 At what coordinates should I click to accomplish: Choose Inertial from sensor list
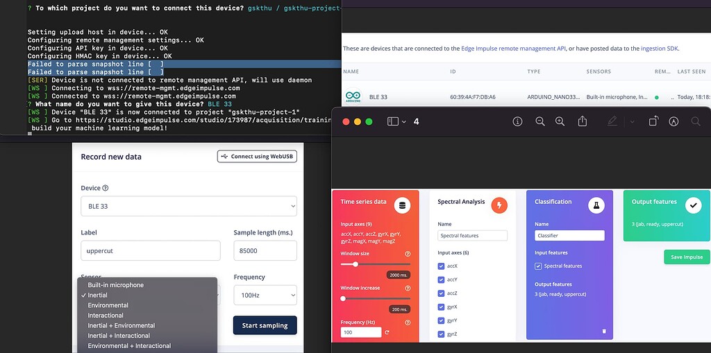(147, 295)
